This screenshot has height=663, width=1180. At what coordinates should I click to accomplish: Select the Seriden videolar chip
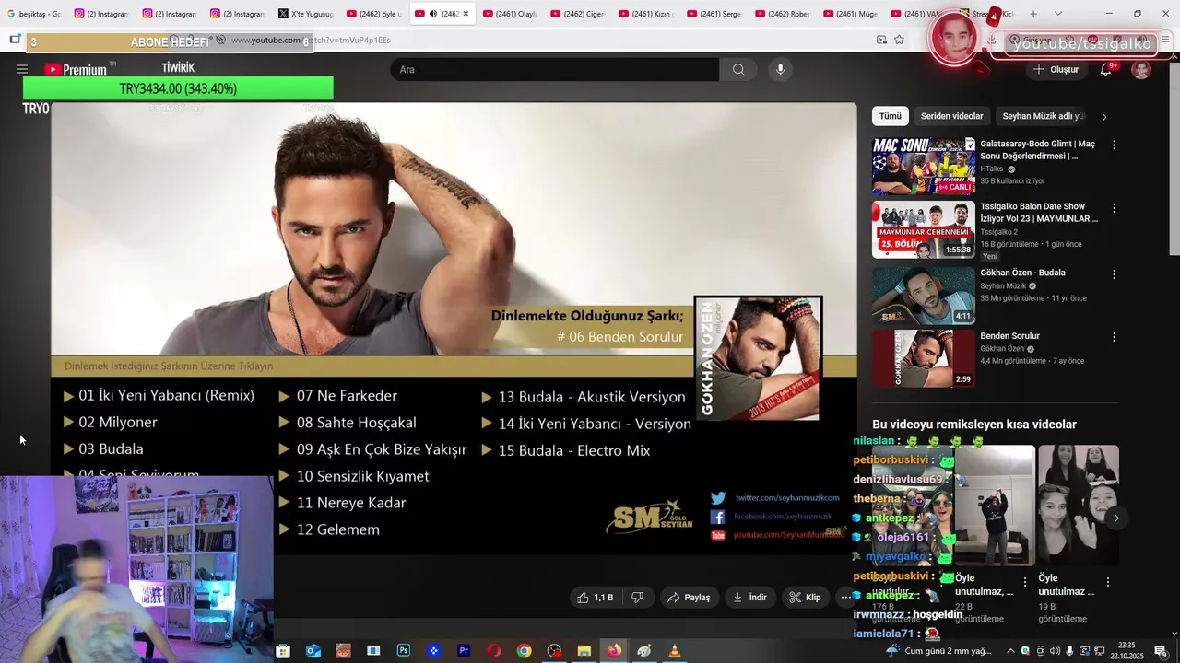point(951,116)
